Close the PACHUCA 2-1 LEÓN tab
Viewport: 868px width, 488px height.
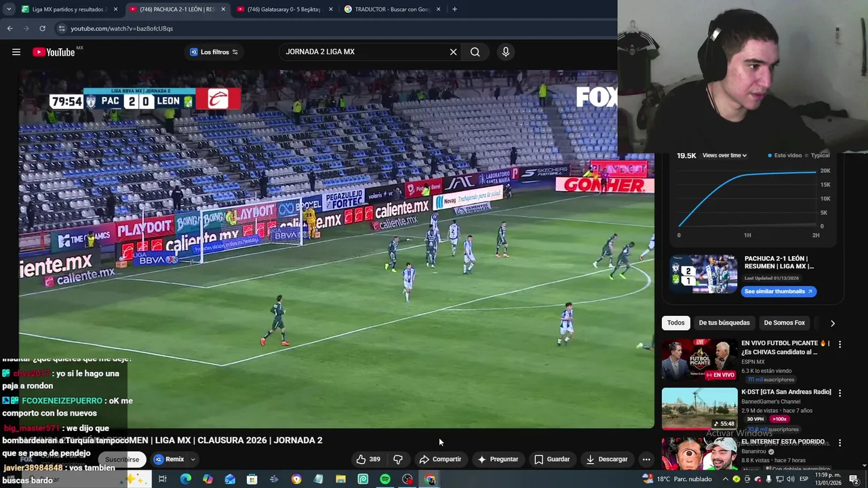(x=223, y=9)
